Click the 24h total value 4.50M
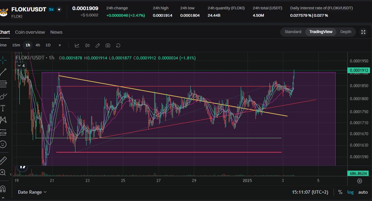The height and width of the screenshot is (201, 372). pyautogui.click(x=258, y=15)
